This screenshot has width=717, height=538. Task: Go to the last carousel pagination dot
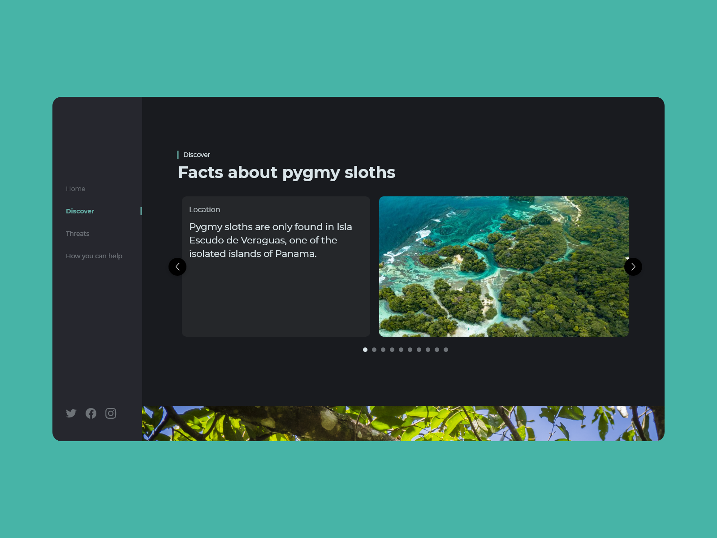click(x=446, y=350)
